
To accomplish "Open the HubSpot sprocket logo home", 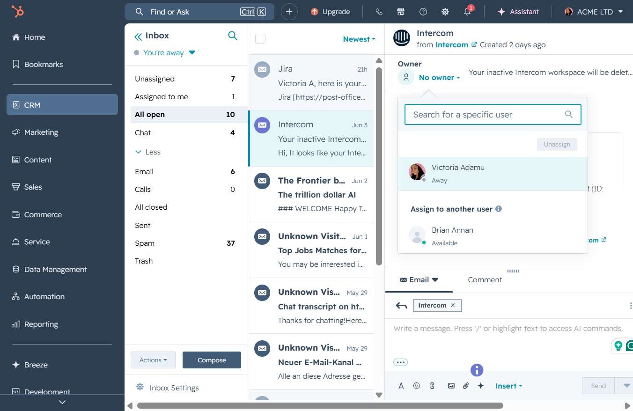I will [x=18, y=12].
